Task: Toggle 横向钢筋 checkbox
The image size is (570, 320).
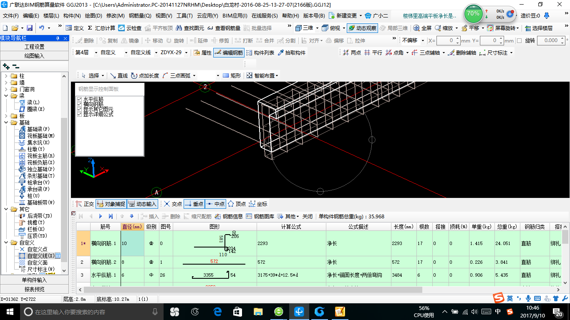Action: coord(79,104)
